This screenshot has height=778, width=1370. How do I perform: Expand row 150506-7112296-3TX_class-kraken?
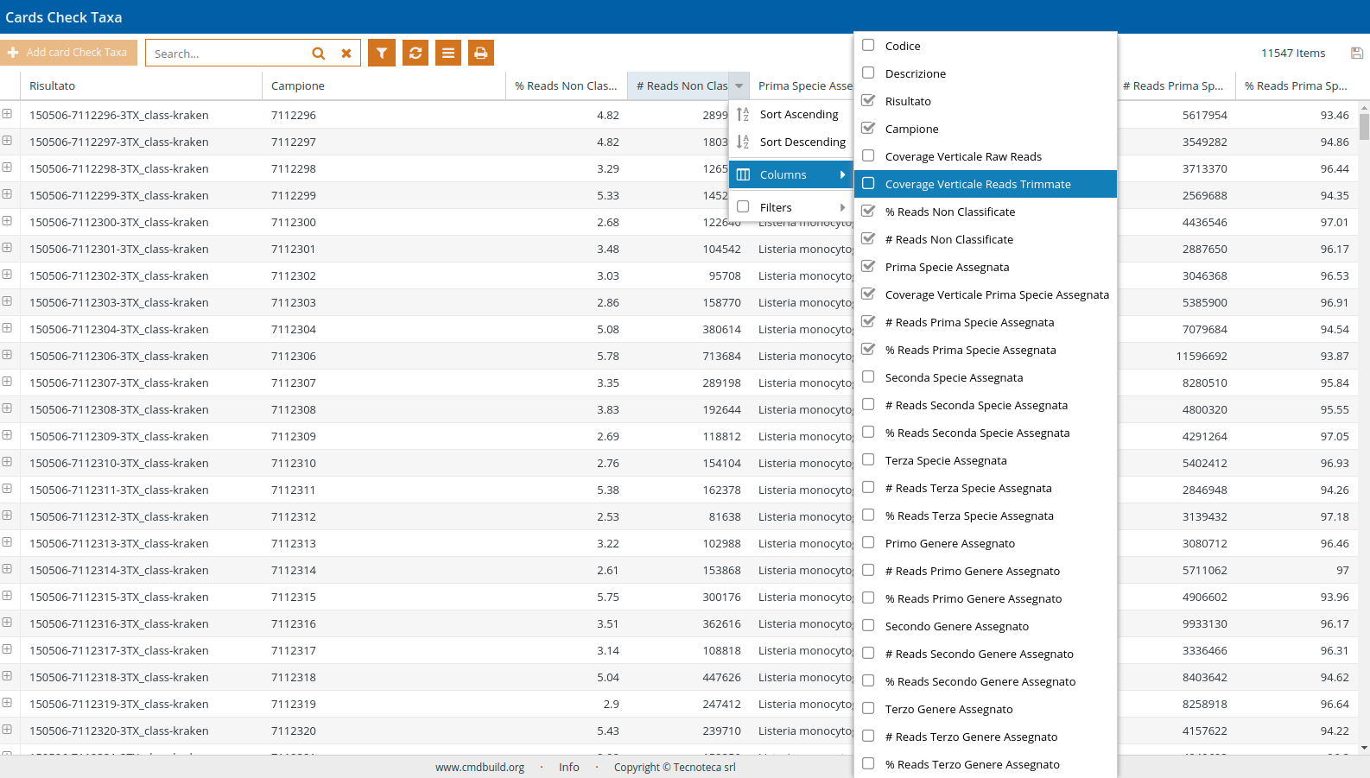7,114
